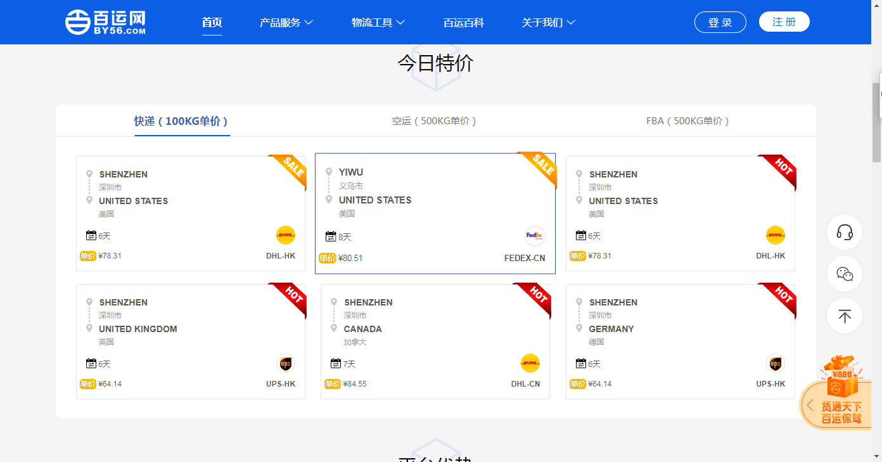Expand the 物流工具 dropdown menu
This screenshot has width=882, height=462.
click(x=378, y=22)
